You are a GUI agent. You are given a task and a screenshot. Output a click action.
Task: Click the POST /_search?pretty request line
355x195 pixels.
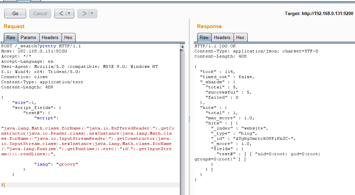(x=41, y=46)
